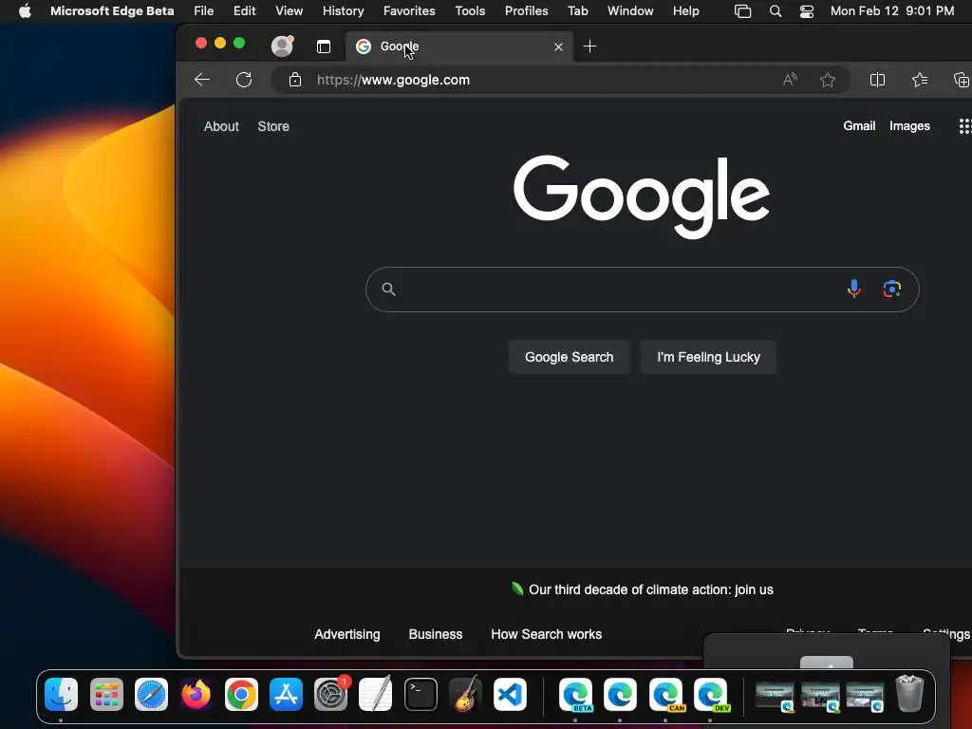Image resolution: width=972 pixels, height=729 pixels.
Task: Open the History menu
Action: click(x=343, y=10)
